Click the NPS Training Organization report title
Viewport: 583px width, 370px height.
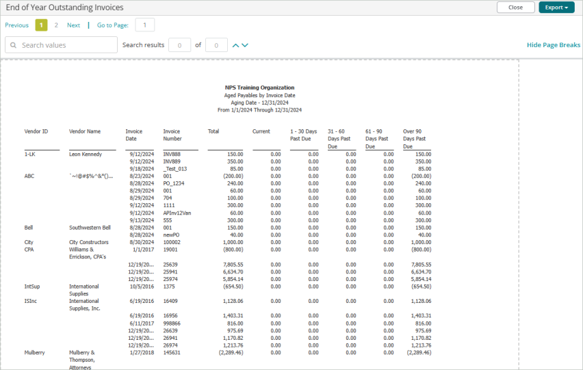tap(259, 88)
